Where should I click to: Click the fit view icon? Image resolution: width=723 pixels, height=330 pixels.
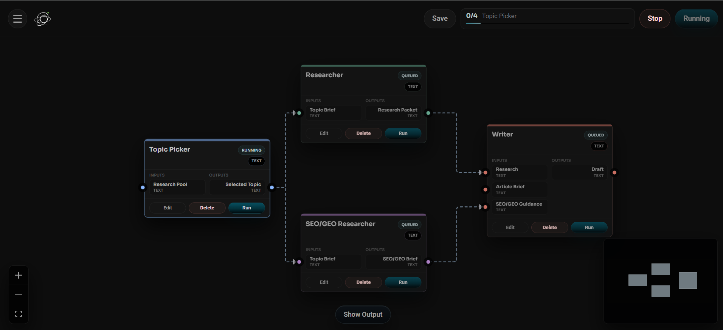coord(19,314)
